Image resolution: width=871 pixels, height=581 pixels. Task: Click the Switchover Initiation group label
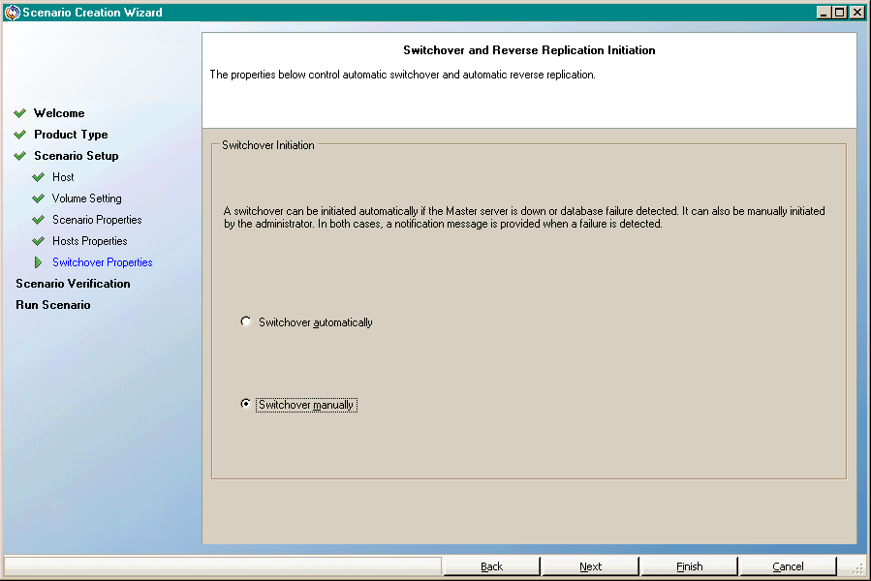coord(267,145)
